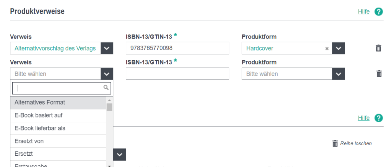Click the lower section's help question mark icon
Image resolution: width=390 pixels, height=167 pixels.
pos(378,118)
